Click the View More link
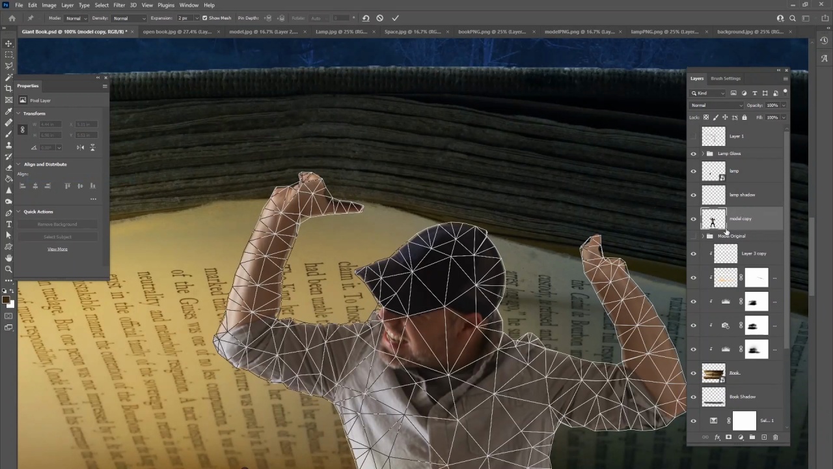The width and height of the screenshot is (833, 469). tap(57, 249)
